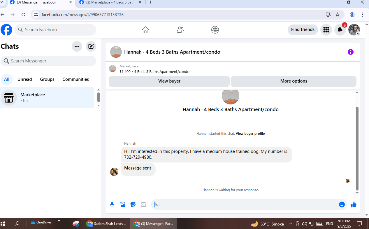Viewport: 369px width, 229px height.
Task: Open the Groups icon in top navigation
Action: (x=215, y=30)
